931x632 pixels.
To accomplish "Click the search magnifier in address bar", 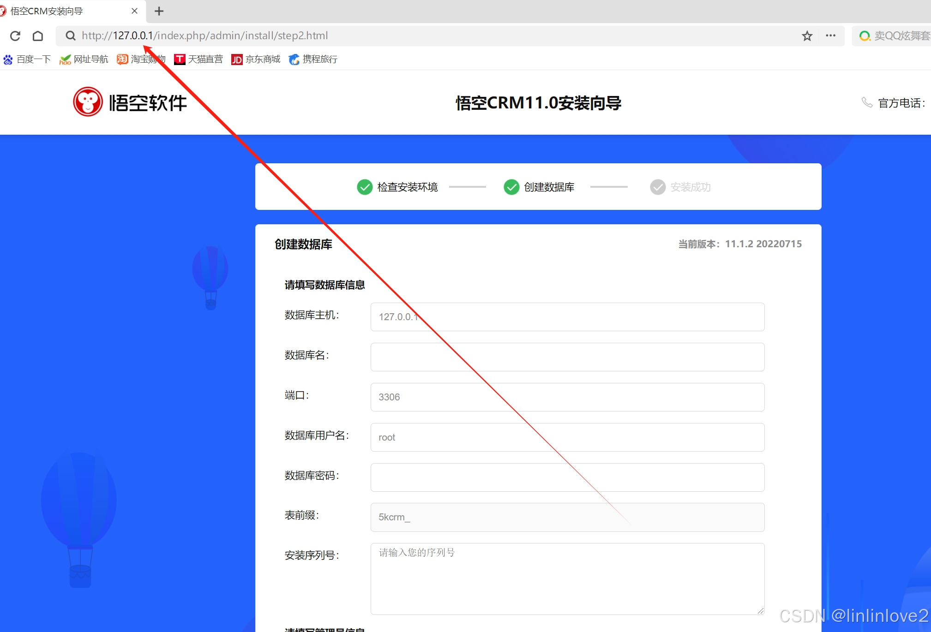I will (x=70, y=36).
